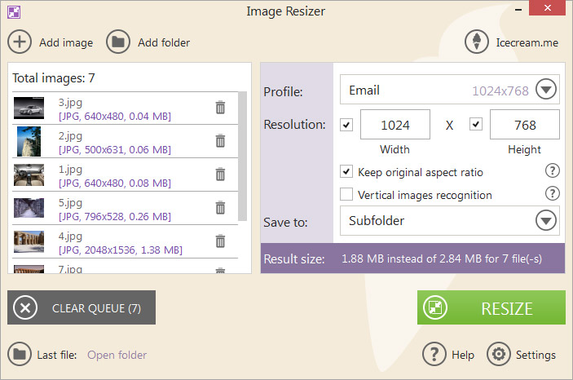573x380 pixels.
Task: Open the Help button
Action: point(448,355)
